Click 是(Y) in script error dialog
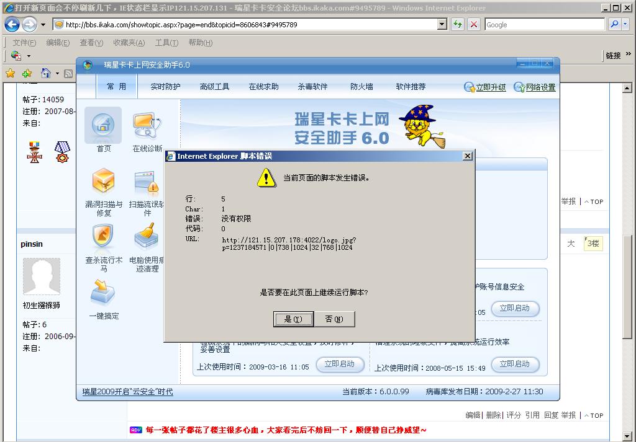The width and height of the screenshot is (636, 442). [294, 319]
